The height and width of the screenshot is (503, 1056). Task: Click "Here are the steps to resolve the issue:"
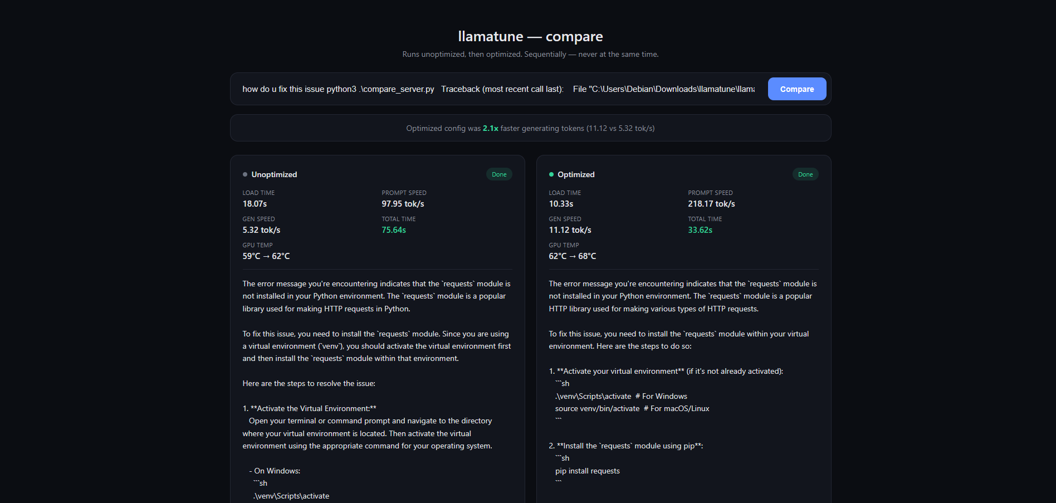coord(309,383)
